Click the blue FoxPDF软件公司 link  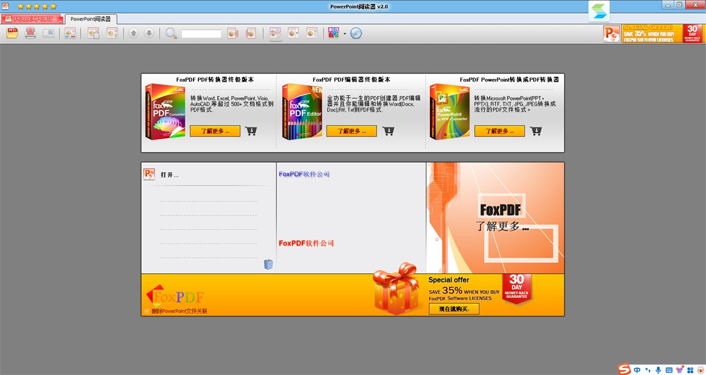pos(304,174)
